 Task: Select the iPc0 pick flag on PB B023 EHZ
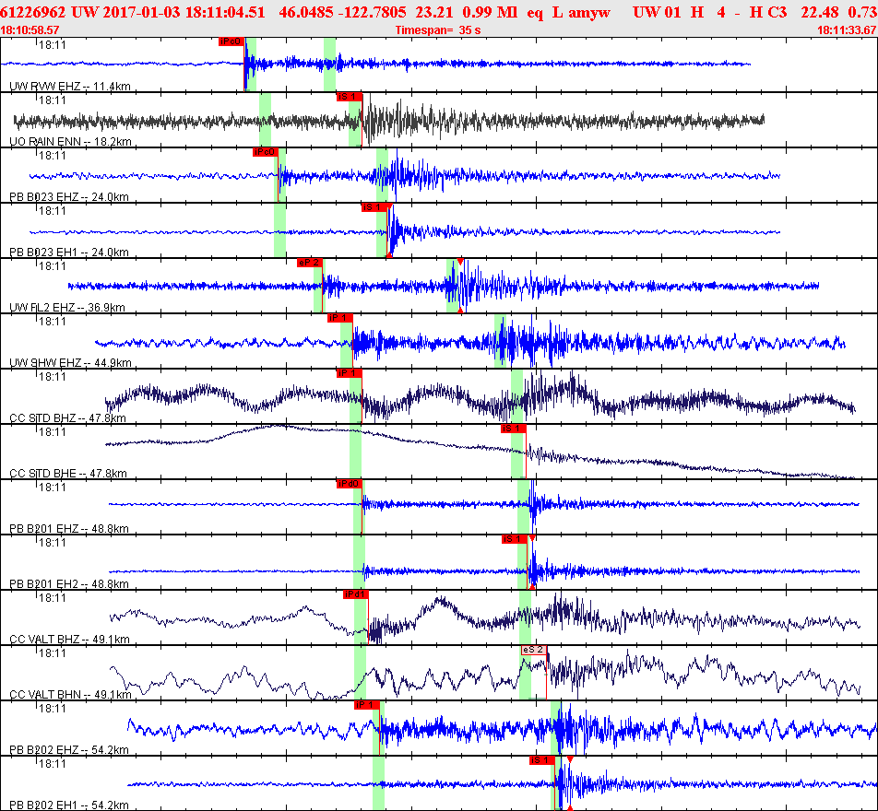coord(266,152)
